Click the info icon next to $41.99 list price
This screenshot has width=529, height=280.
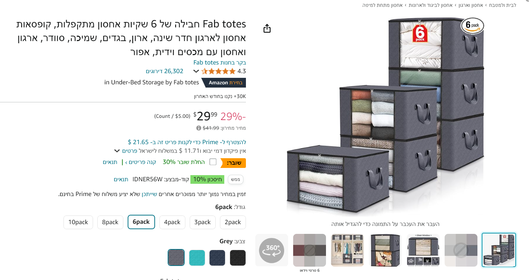click(199, 128)
